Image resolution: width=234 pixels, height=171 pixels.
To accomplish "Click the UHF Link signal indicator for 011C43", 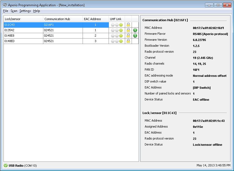I will click(117, 25).
